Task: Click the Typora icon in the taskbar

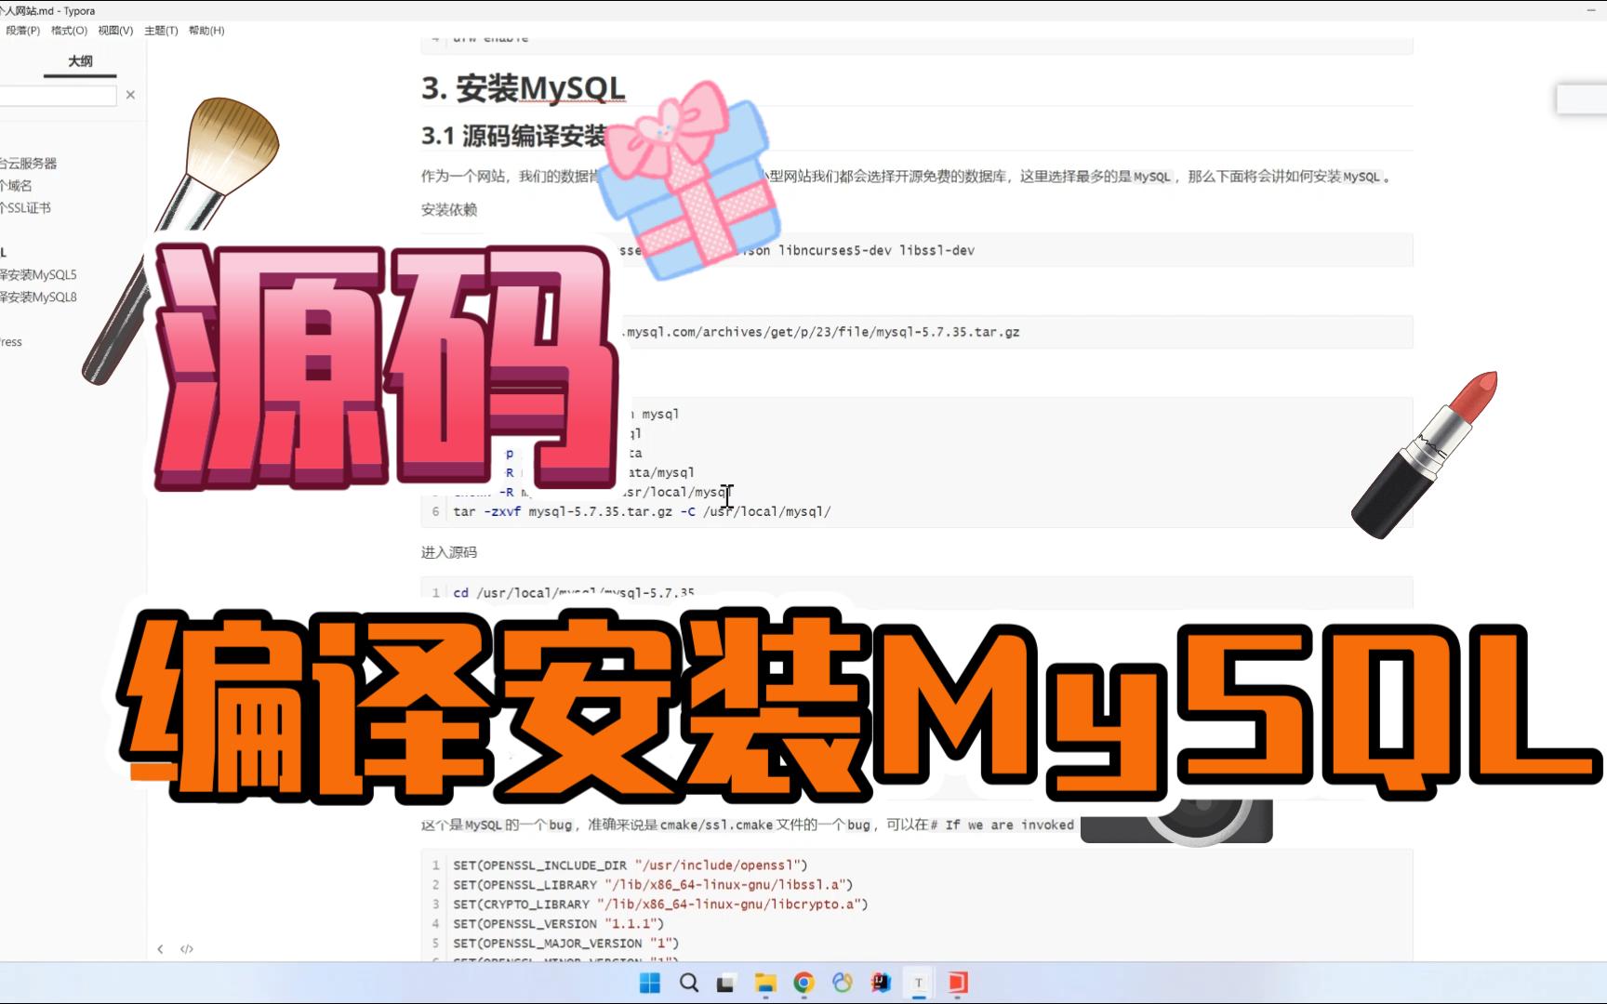Action: click(919, 983)
